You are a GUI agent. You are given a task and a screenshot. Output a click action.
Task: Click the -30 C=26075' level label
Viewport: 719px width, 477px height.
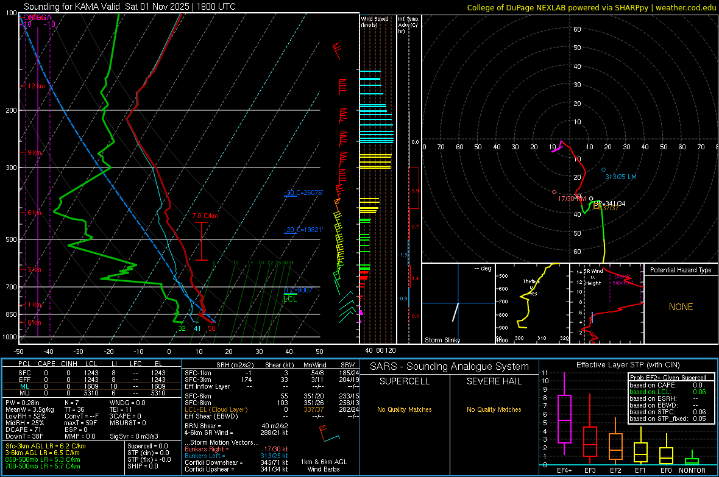[303, 193]
